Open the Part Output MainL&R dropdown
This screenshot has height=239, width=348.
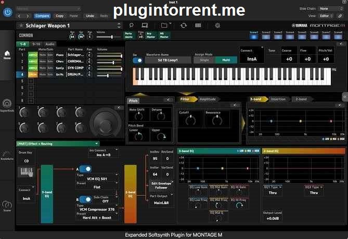[x=161, y=200]
